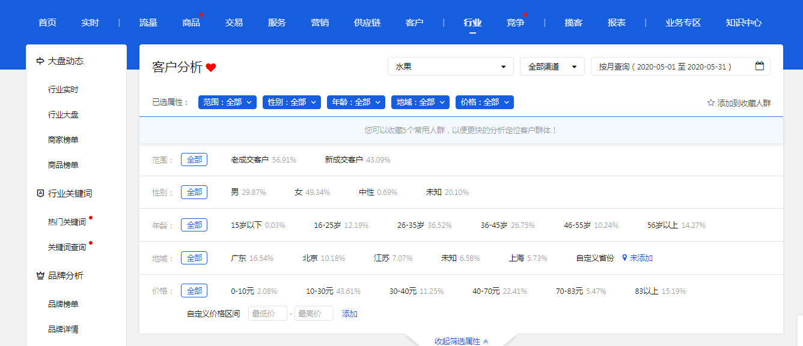Screen dimensions: 803x346
Task: Click the 添加 custom price link
Action: pyautogui.click(x=349, y=314)
